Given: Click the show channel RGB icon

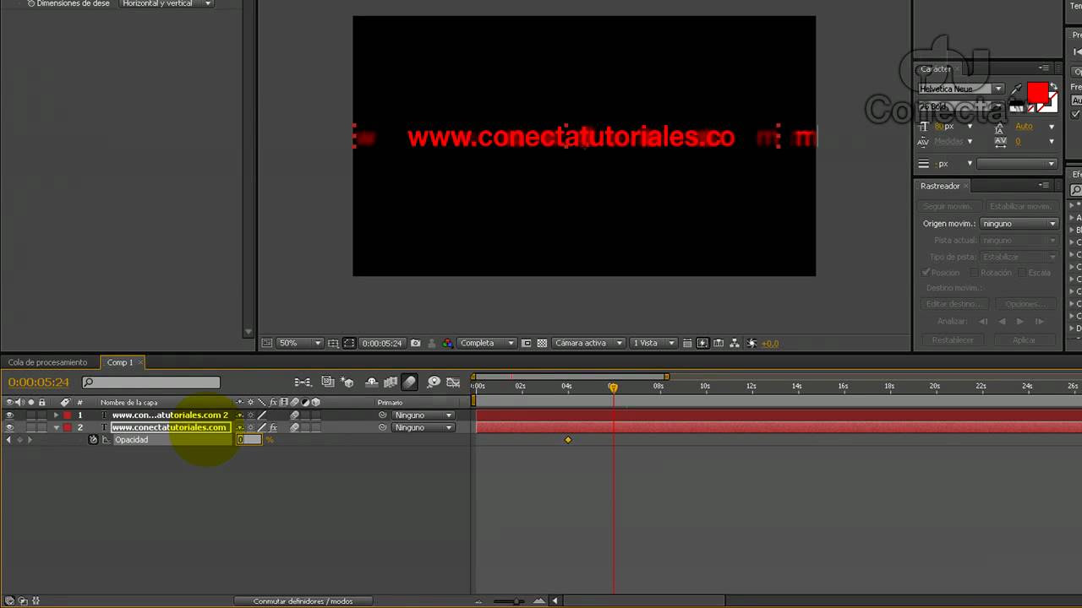Looking at the screenshot, I should (x=447, y=344).
